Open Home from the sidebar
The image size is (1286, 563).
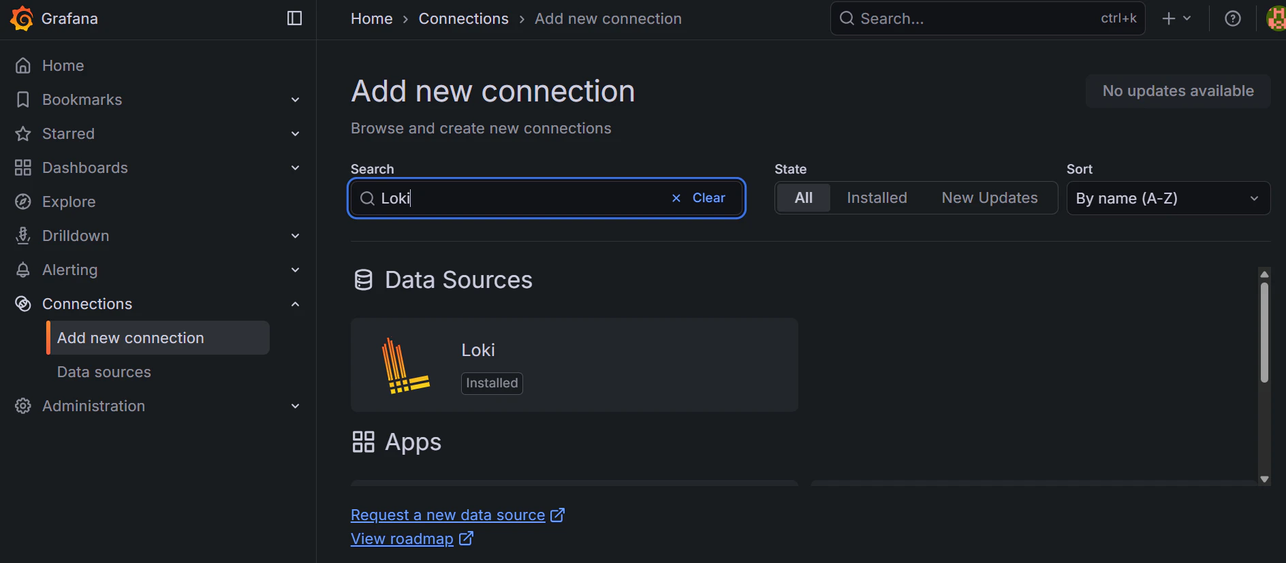63,65
